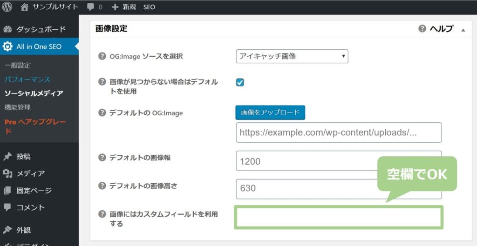Screen dimensions: 477x246
Task: Uncheck the default image fallback checkbox
Action: click(240, 82)
